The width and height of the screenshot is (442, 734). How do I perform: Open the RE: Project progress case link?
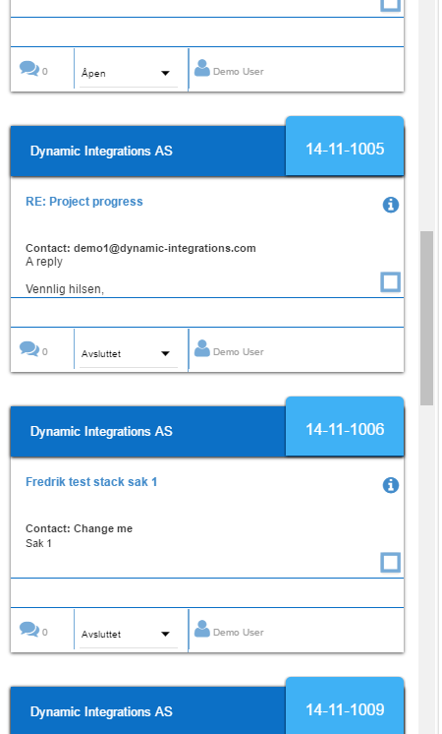tap(84, 202)
